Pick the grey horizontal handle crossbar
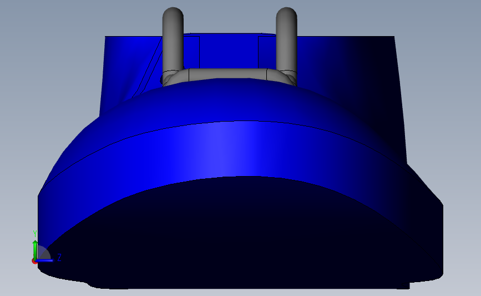 (x=227, y=74)
